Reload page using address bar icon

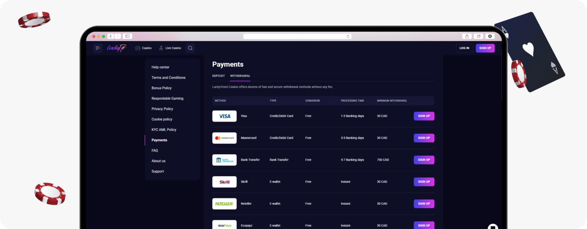[x=348, y=36]
